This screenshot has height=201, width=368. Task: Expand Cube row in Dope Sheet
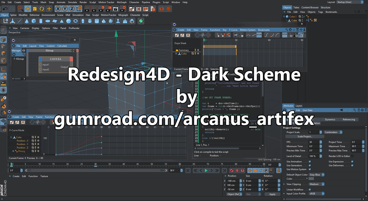[x=176, y=54]
